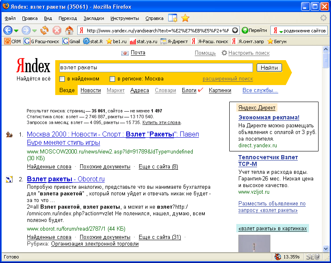Click the Перейти go button
The image size is (331, 263).
click(255, 31)
